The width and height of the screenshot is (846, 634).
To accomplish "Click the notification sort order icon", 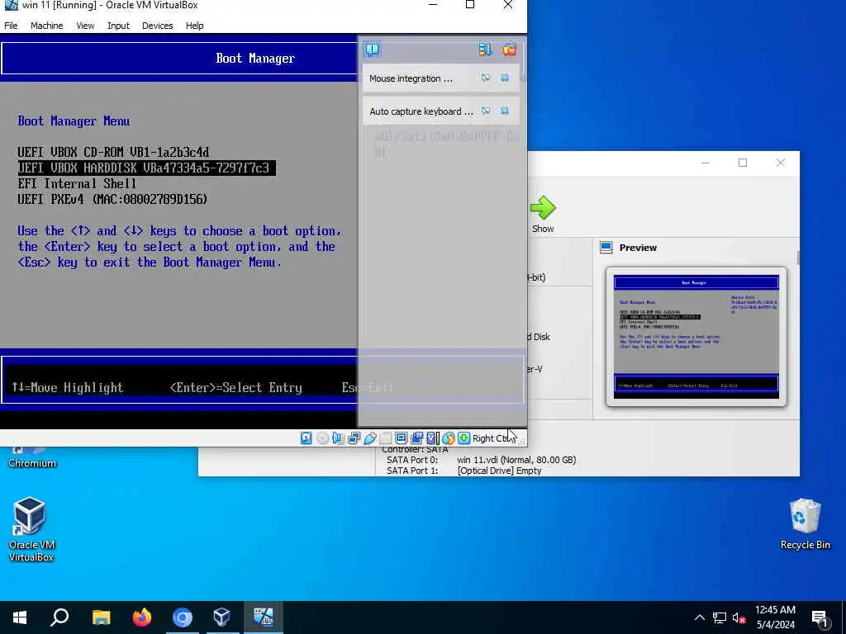I will coord(485,50).
